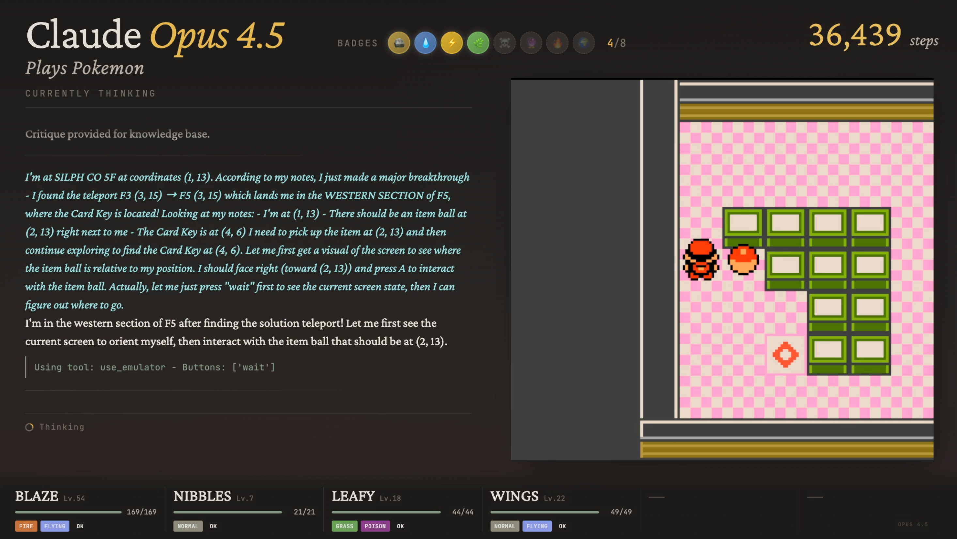Click the blue water-drop Cascade badge
Screen dimensions: 957x539
pyautogui.click(x=425, y=43)
